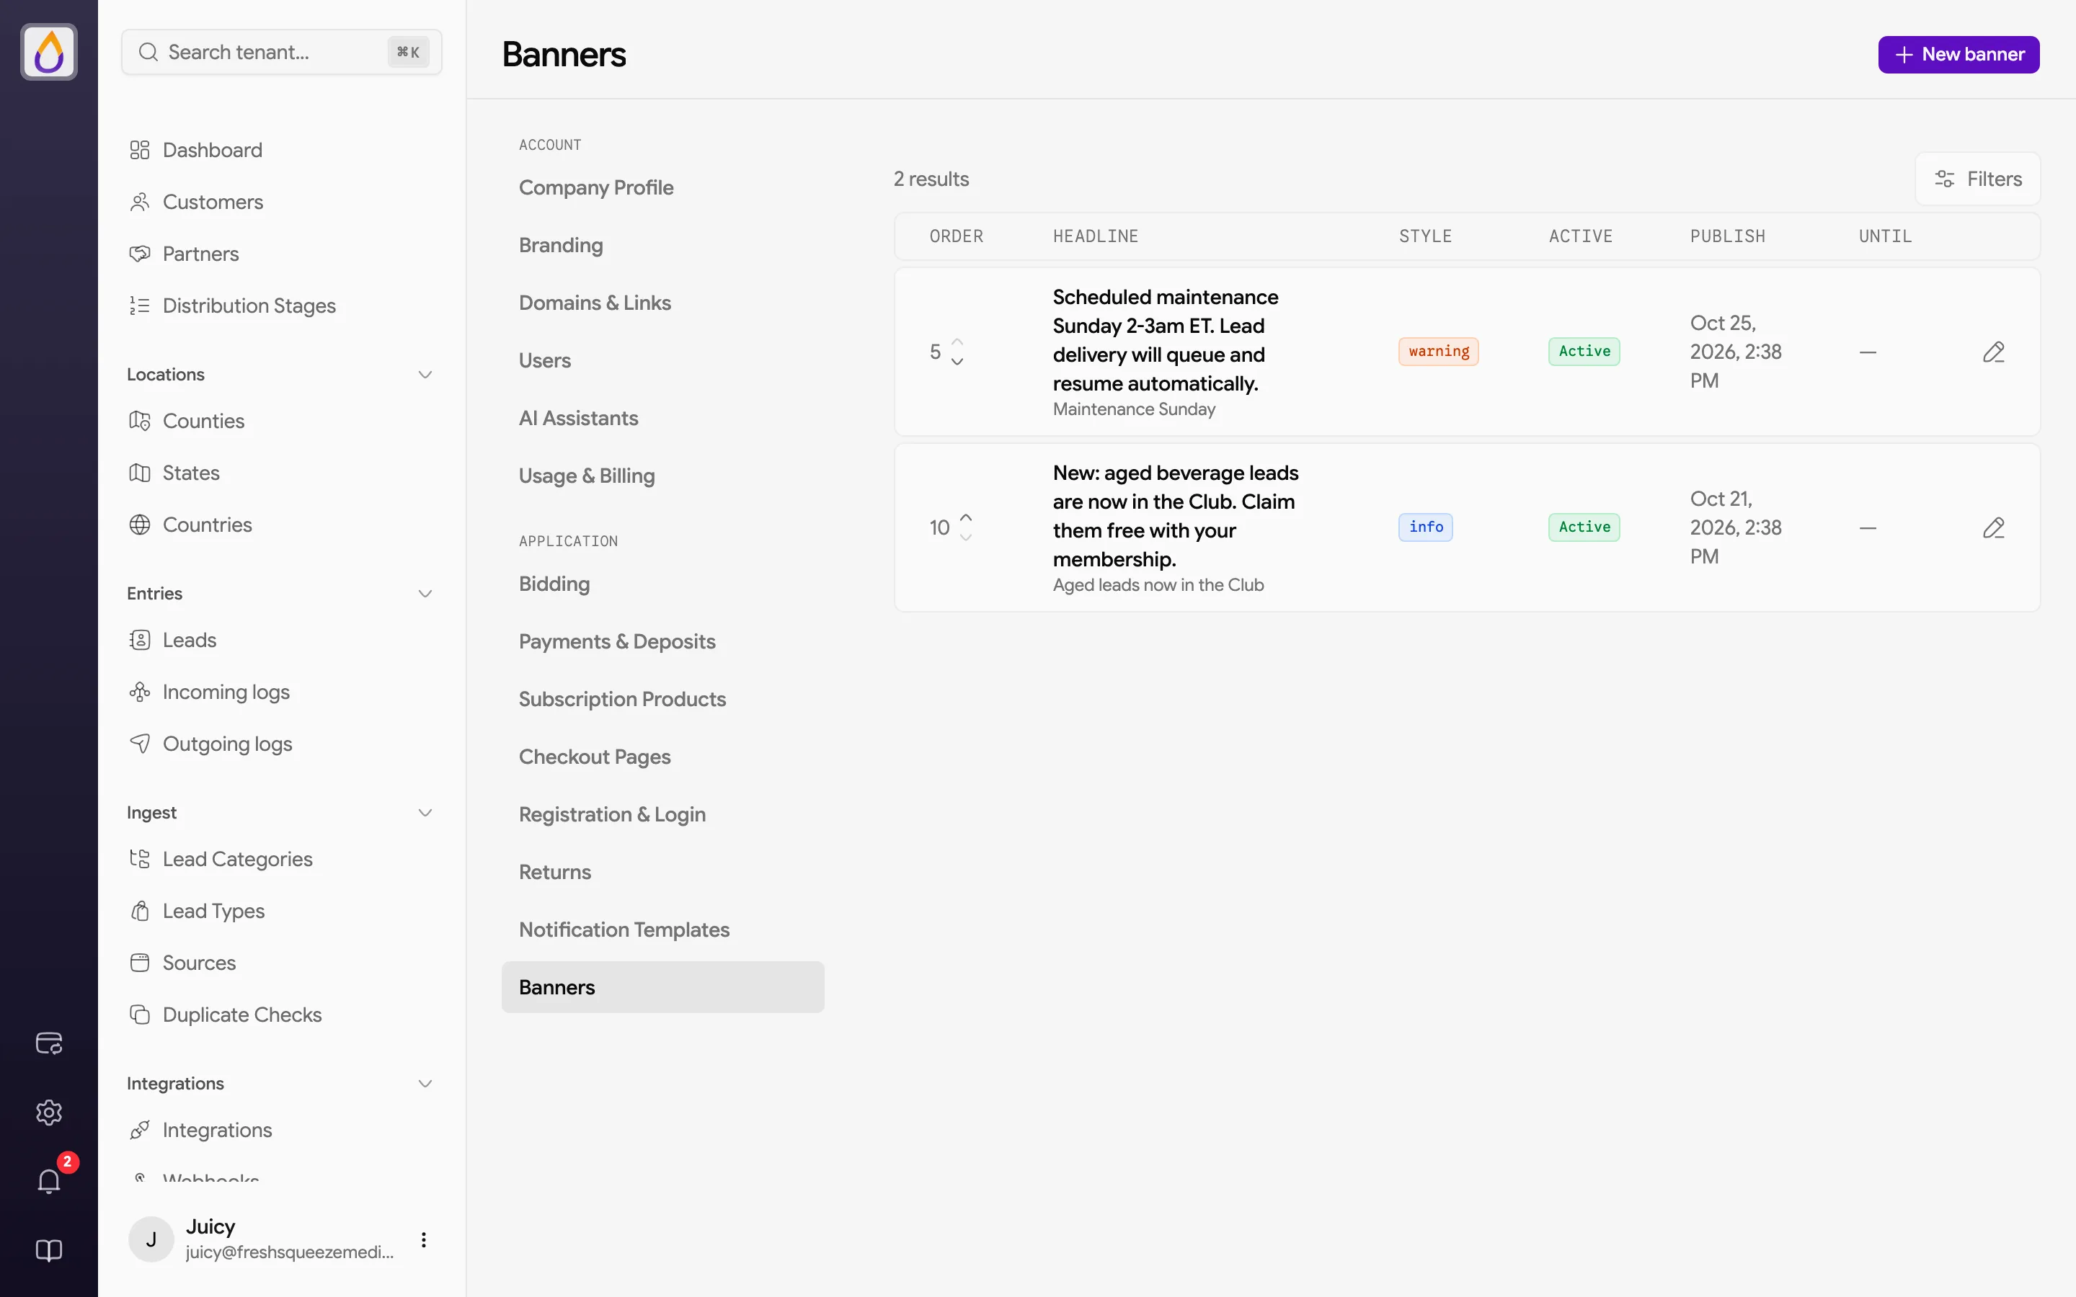The width and height of the screenshot is (2076, 1297).
Task: Sort by the ORDER column header
Action: pyautogui.click(x=957, y=237)
